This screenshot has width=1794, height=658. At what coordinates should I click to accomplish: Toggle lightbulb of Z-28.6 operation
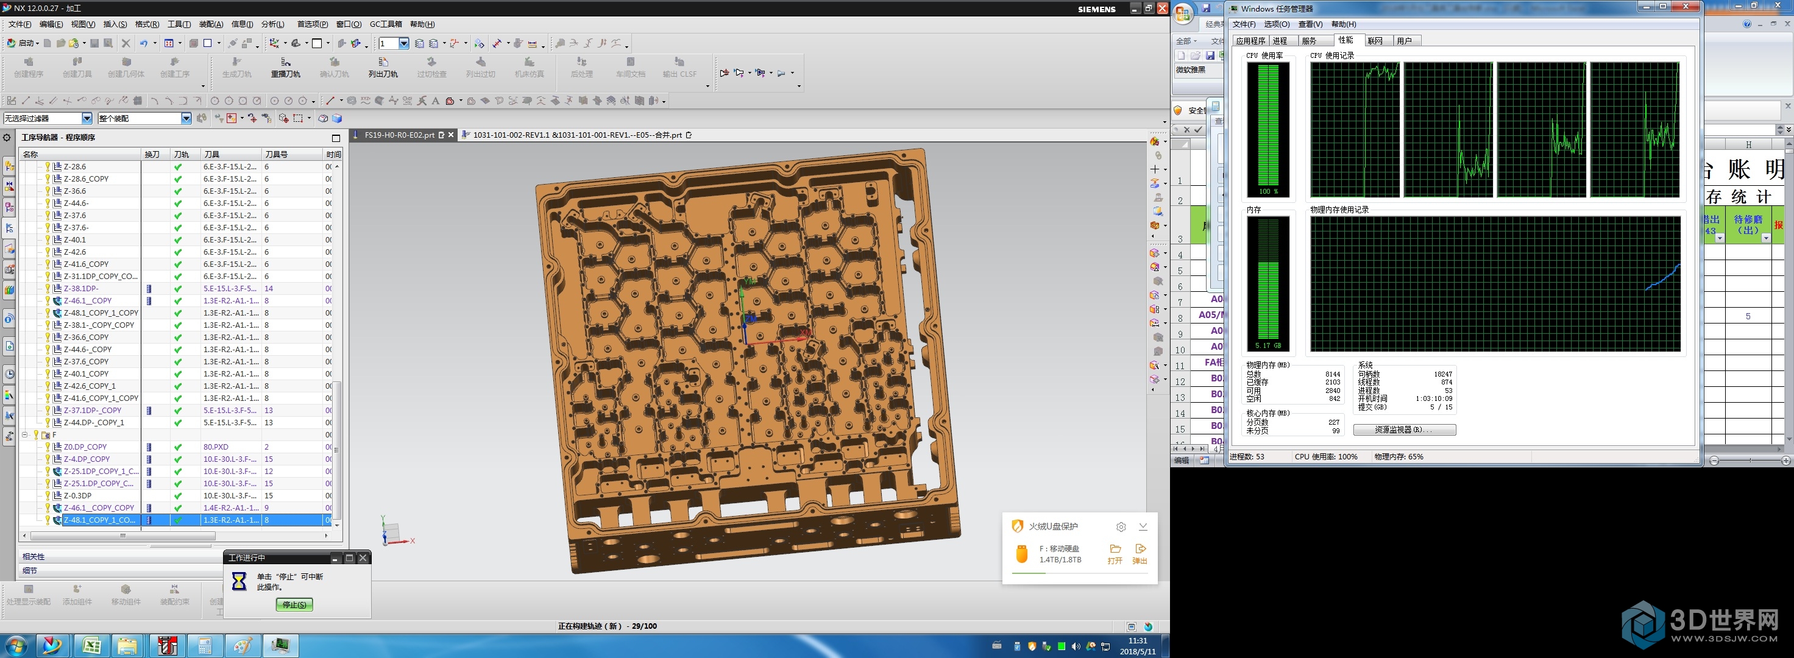[48, 166]
